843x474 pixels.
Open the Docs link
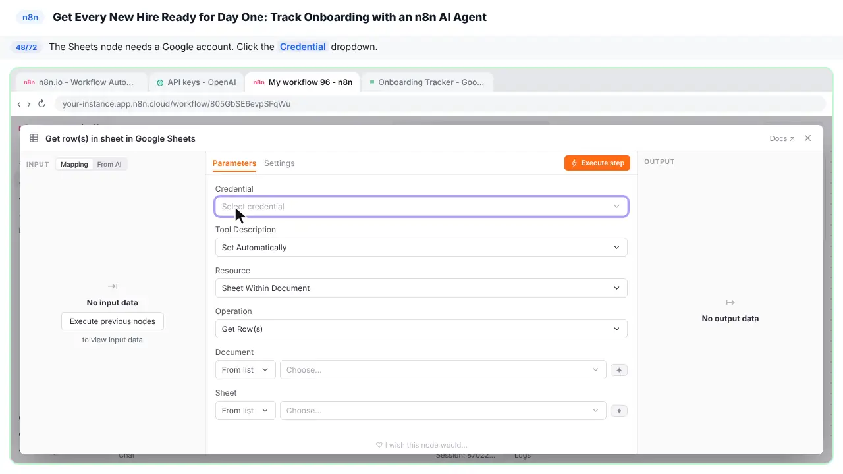click(782, 138)
